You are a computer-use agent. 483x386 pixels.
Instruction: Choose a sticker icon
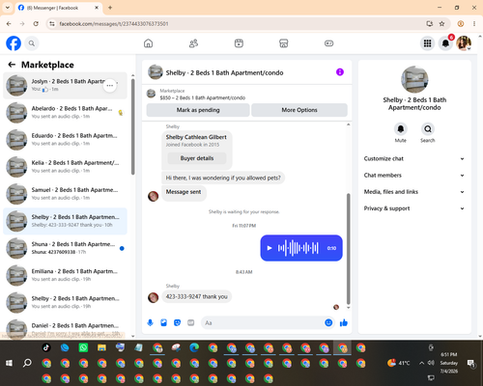[x=177, y=322]
